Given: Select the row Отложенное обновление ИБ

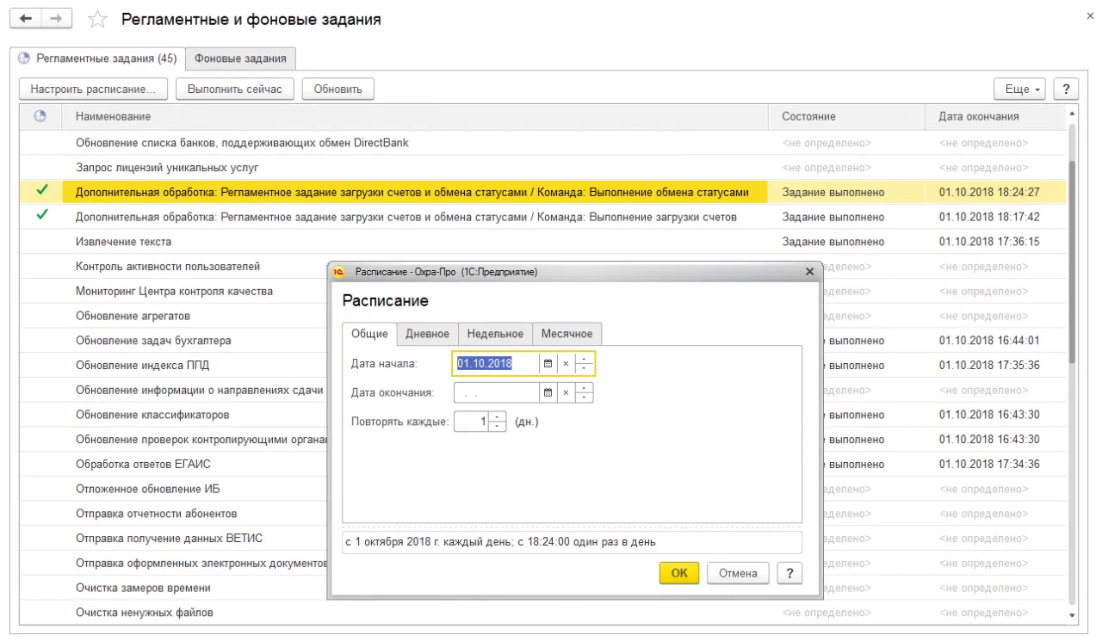Looking at the screenshot, I should point(174,489).
